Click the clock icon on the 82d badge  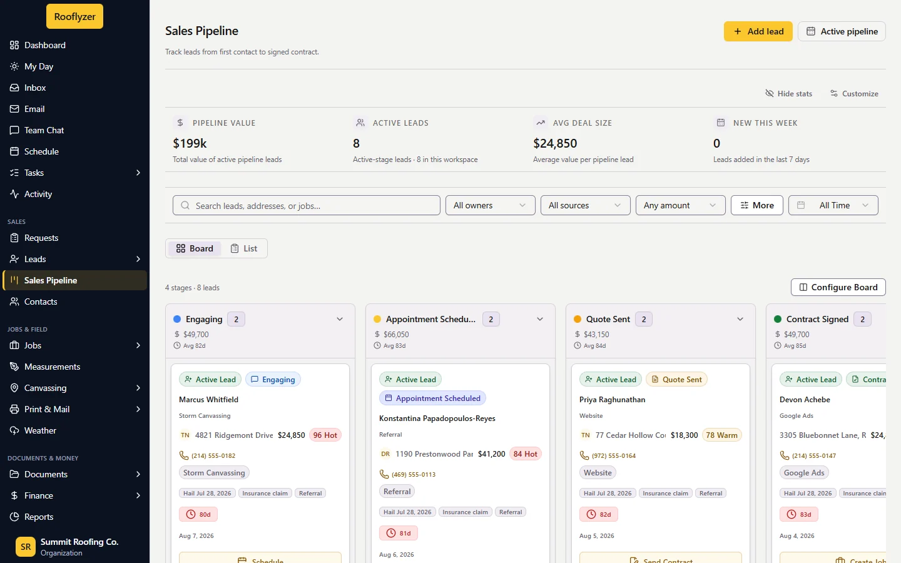click(x=591, y=514)
